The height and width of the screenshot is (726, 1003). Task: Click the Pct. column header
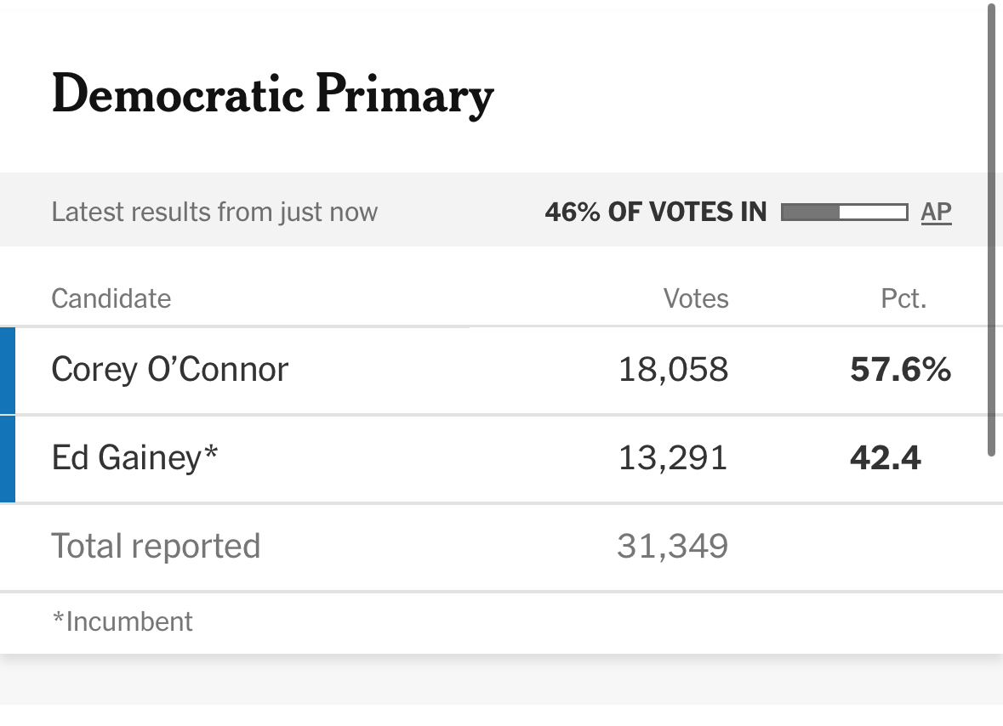[x=903, y=298]
